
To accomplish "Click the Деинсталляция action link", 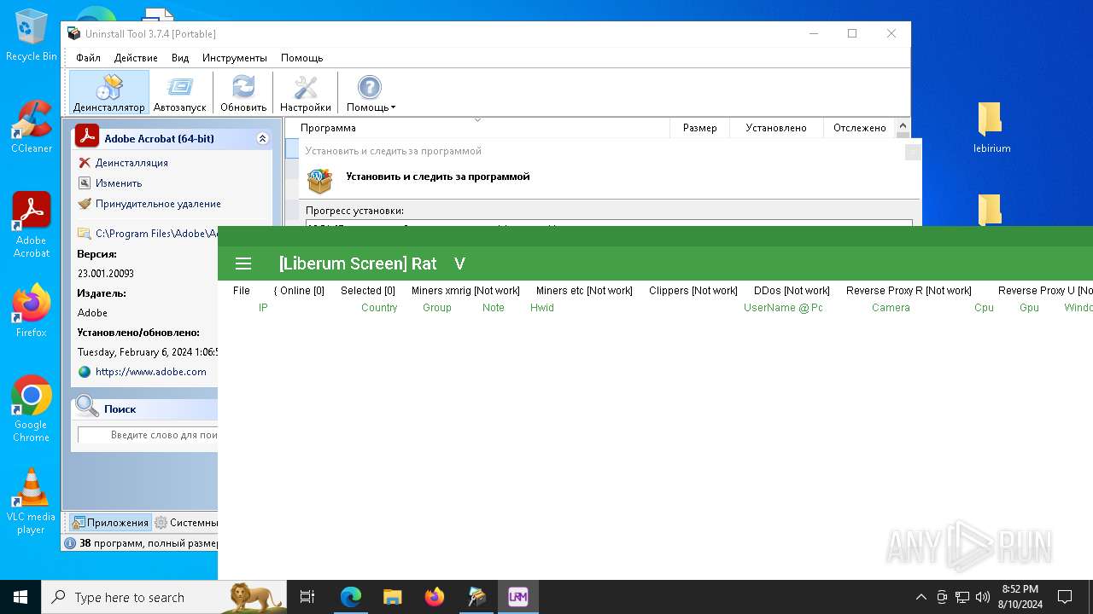I will [132, 163].
